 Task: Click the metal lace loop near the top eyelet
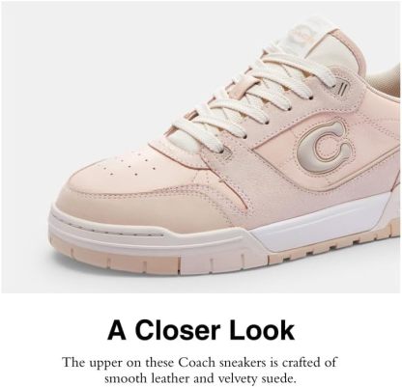tap(342, 87)
